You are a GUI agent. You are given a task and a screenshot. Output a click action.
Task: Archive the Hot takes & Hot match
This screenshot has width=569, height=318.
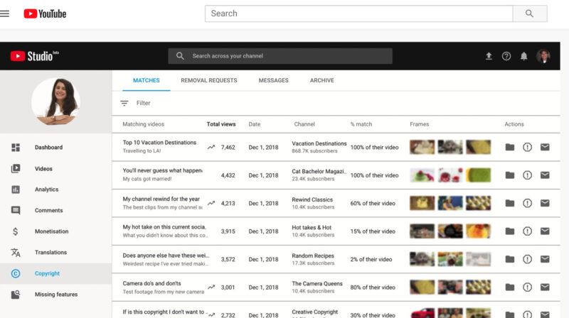(x=510, y=231)
